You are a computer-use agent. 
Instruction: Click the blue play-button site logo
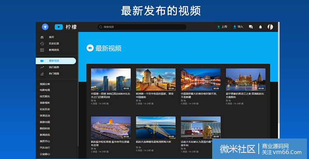(x=59, y=27)
